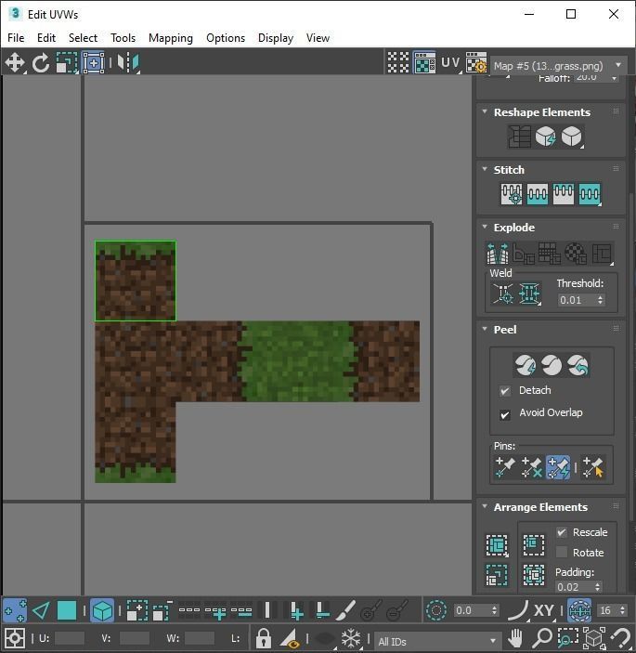Select the Zoom magnifier tool

[542, 637]
